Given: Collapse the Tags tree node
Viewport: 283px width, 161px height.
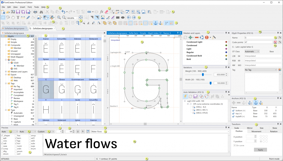Looking at the screenshot, I should [6, 83].
